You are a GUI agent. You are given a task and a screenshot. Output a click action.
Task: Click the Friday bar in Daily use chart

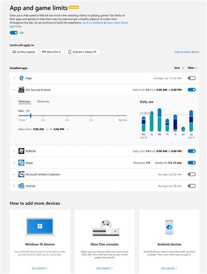click(175, 123)
